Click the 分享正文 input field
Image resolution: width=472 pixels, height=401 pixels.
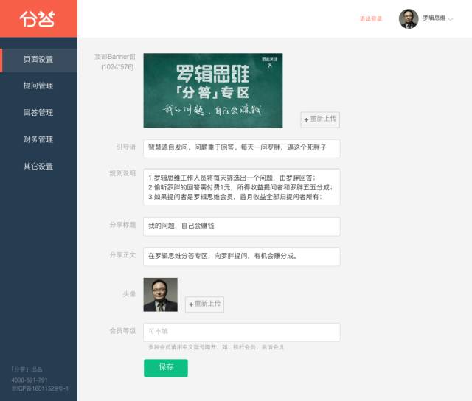click(x=241, y=257)
